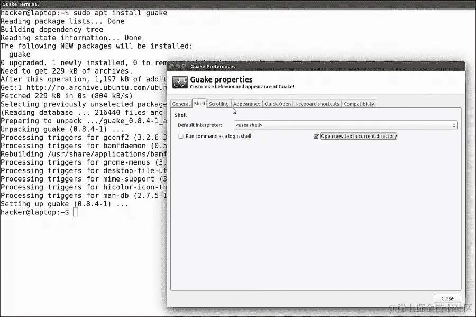This screenshot has height=317, width=476.
Task: Close the Guake Preferences window via titlebar
Action: pyautogui.click(x=171, y=66)
